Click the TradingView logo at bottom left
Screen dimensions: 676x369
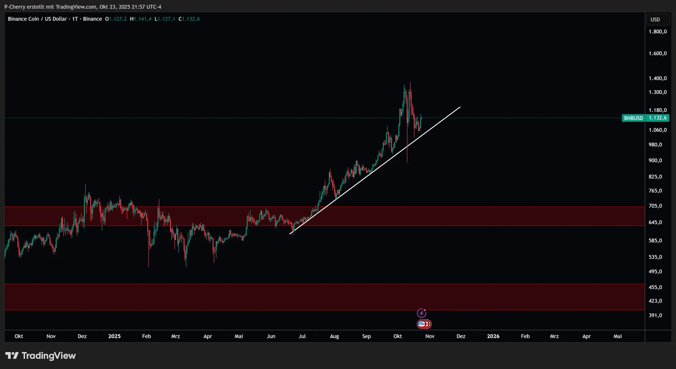click(x=12, y=356)
